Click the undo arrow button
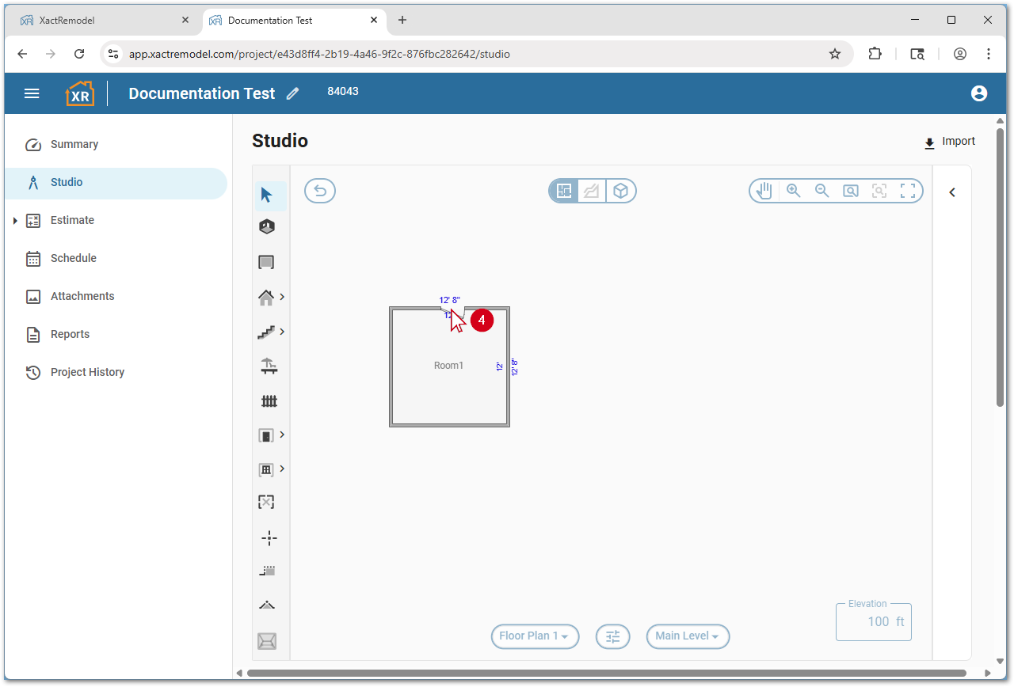The image size is (1014, 687). click(x=320, y=191)
